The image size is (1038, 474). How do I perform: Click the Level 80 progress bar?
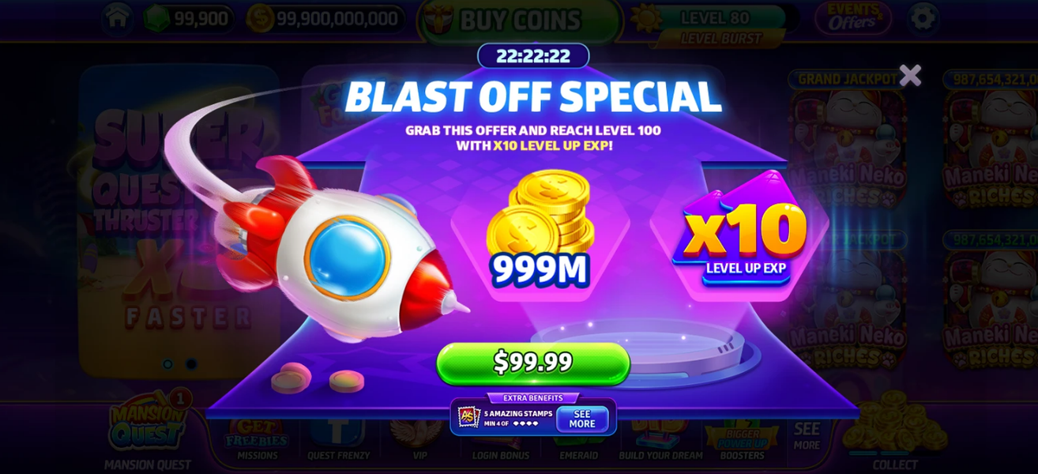tap(722, 17)
